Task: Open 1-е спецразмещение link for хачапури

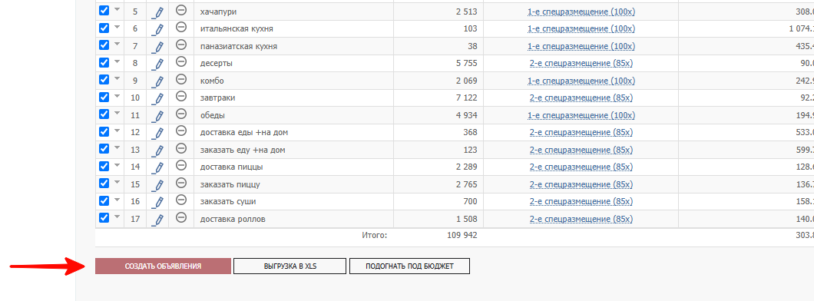Action: [x=581, y=12]
